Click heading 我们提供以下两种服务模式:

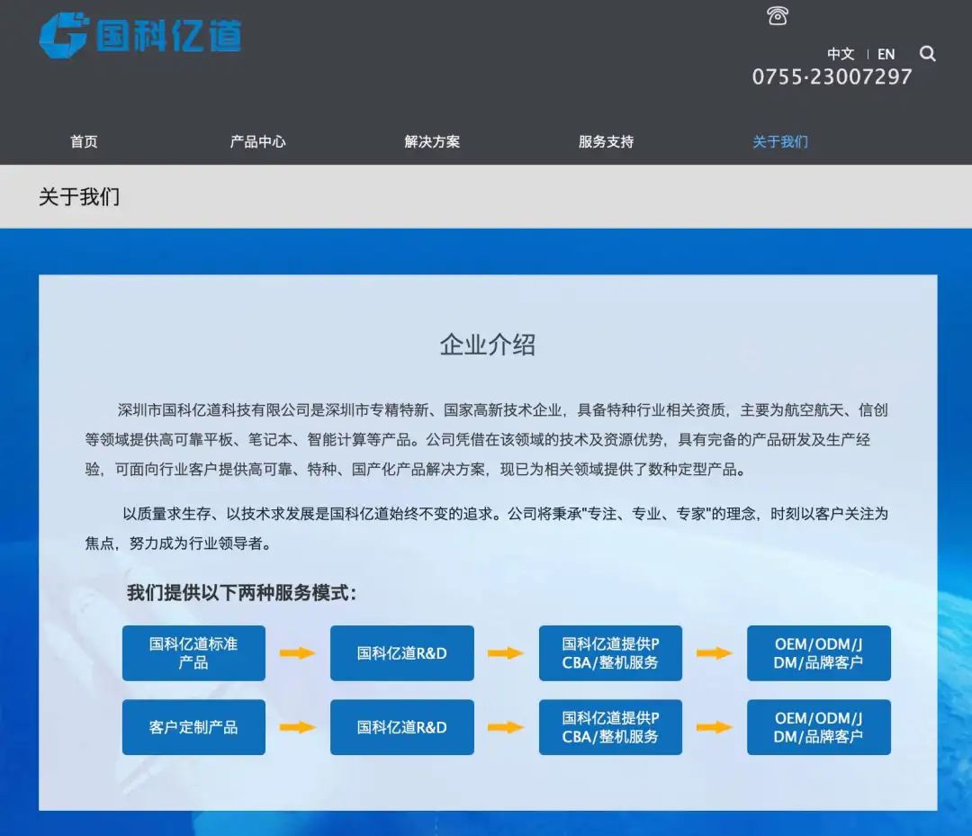pyautogui.click(x=242, y=593)
